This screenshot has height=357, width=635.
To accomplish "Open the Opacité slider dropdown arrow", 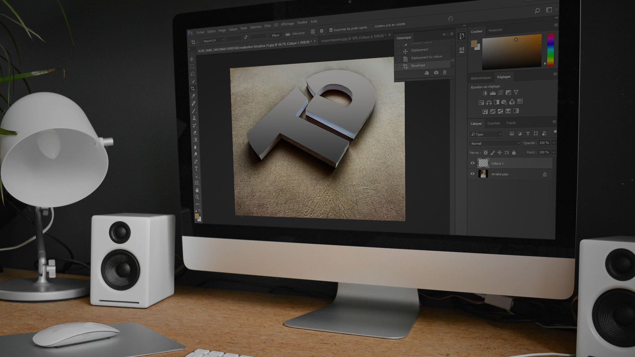I will (554, 143).
